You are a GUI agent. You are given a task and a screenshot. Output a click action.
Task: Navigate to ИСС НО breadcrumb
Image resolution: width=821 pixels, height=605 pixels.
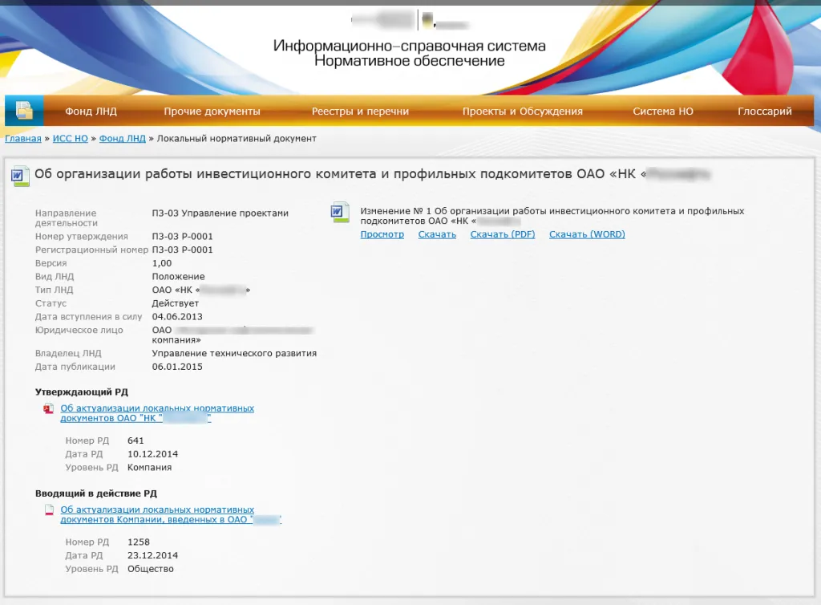[71, 139]
